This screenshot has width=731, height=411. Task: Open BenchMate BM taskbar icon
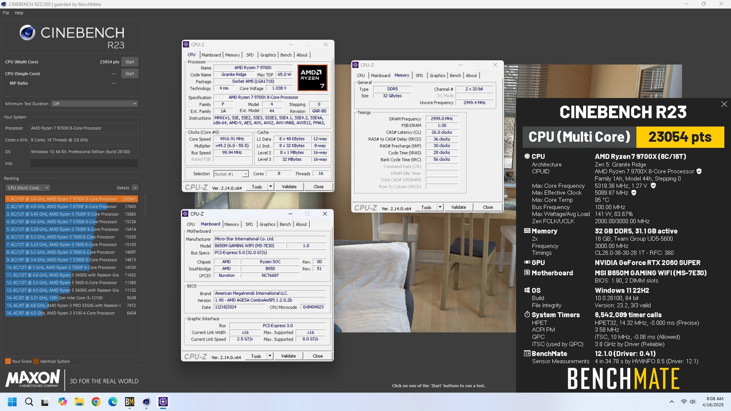(129, 402)
